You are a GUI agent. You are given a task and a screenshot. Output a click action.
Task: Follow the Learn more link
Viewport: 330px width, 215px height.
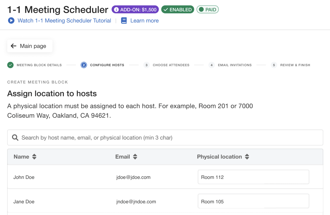(144, 21)
